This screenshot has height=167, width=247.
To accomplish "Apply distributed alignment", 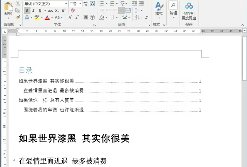I will (128, 11).
